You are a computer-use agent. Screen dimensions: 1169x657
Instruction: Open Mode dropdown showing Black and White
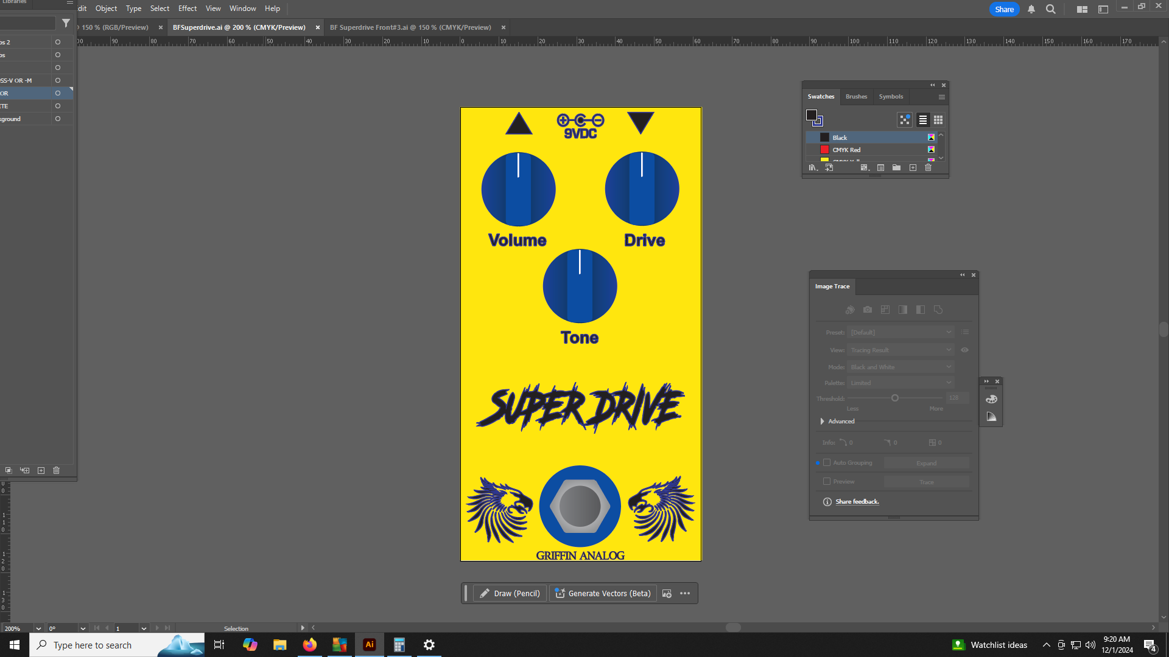[x=900, y=367]
